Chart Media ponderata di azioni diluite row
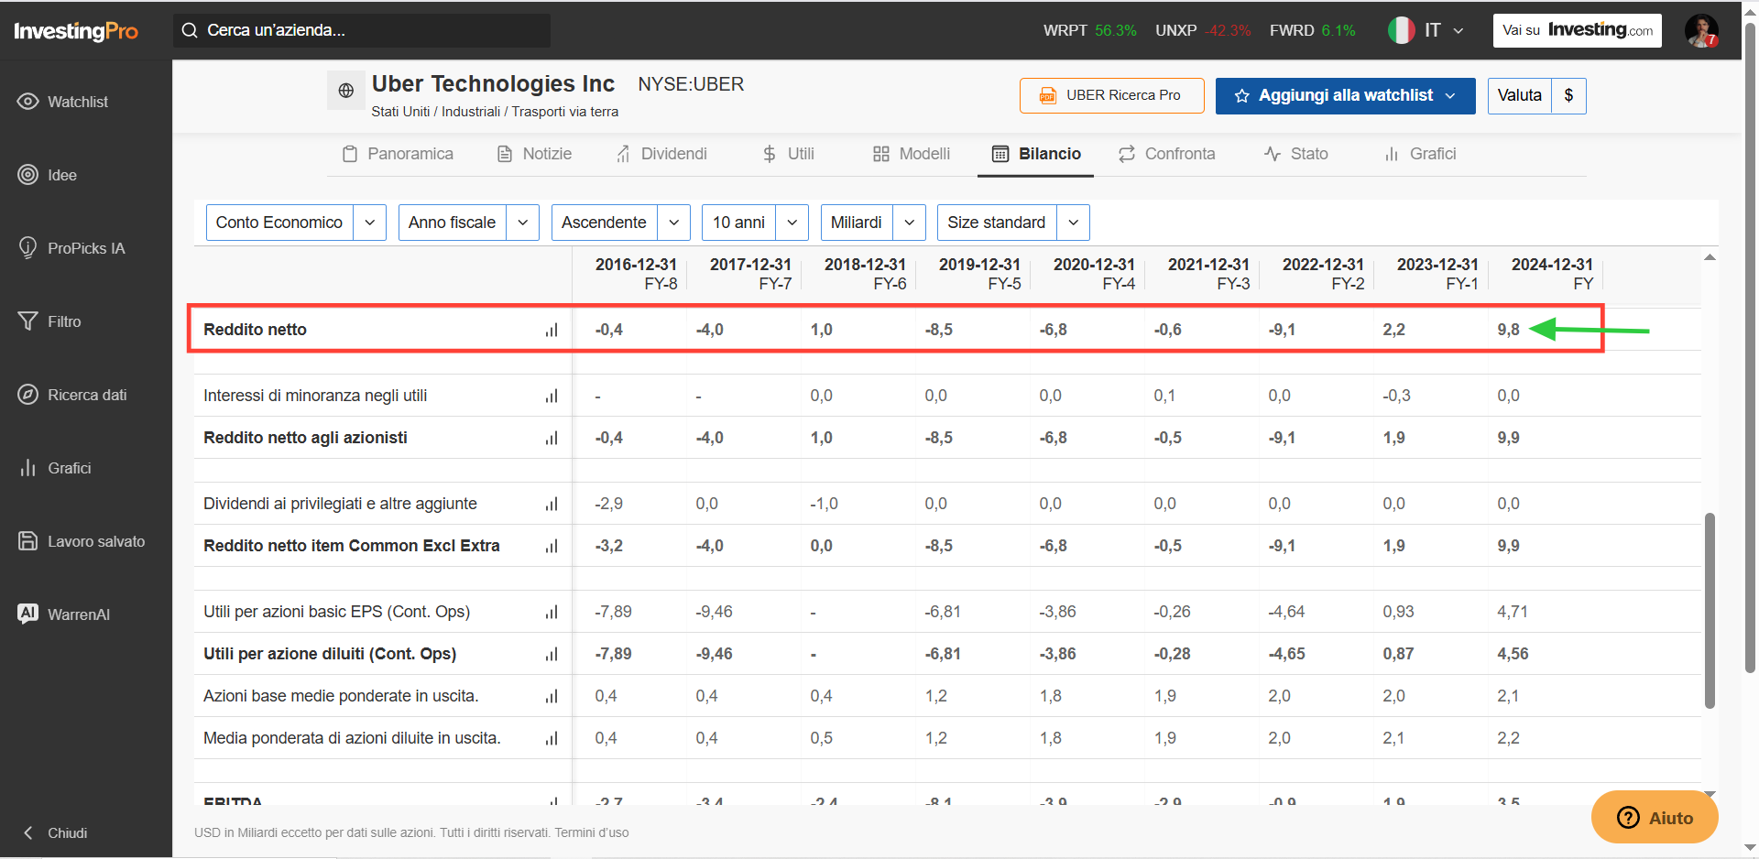The width and height of the screenshot is (1759, 859). 552,738
